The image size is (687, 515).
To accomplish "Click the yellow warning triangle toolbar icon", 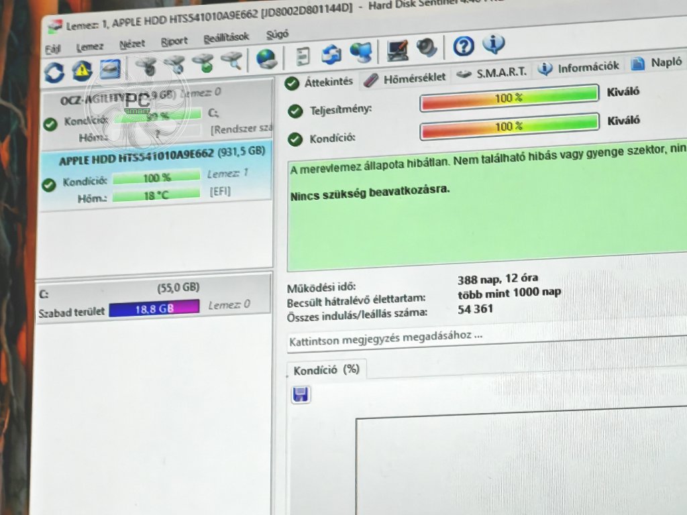I will [82, 70].
